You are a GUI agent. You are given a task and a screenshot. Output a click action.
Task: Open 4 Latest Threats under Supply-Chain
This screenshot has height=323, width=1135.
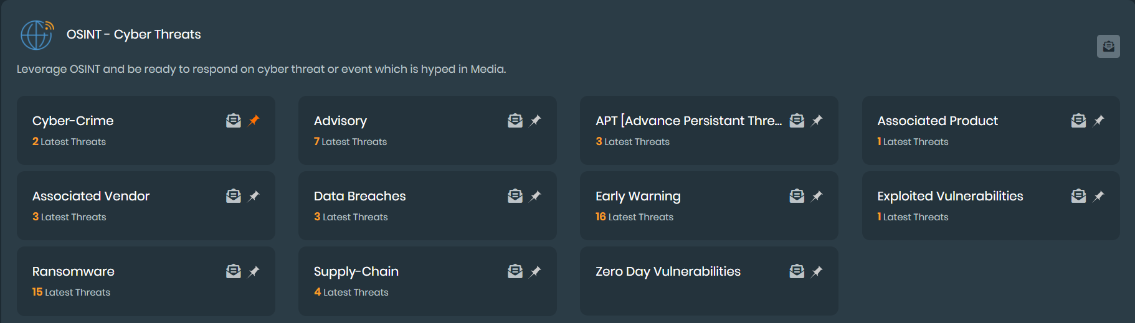point(351,293)
